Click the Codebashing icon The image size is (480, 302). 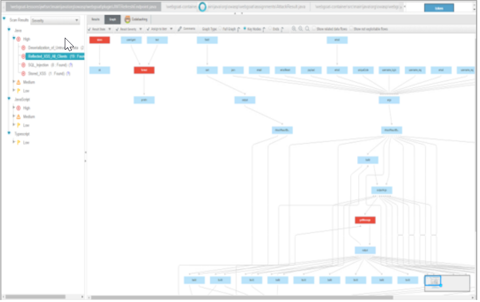coord(128,20)
